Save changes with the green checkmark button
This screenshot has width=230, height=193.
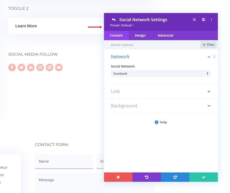click(x=203, y=177)
